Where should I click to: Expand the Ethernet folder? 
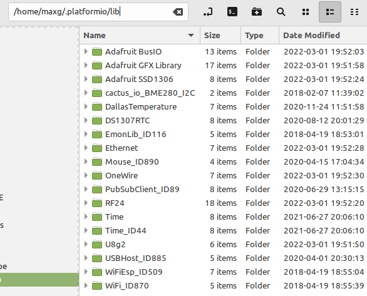pos(86,148)
